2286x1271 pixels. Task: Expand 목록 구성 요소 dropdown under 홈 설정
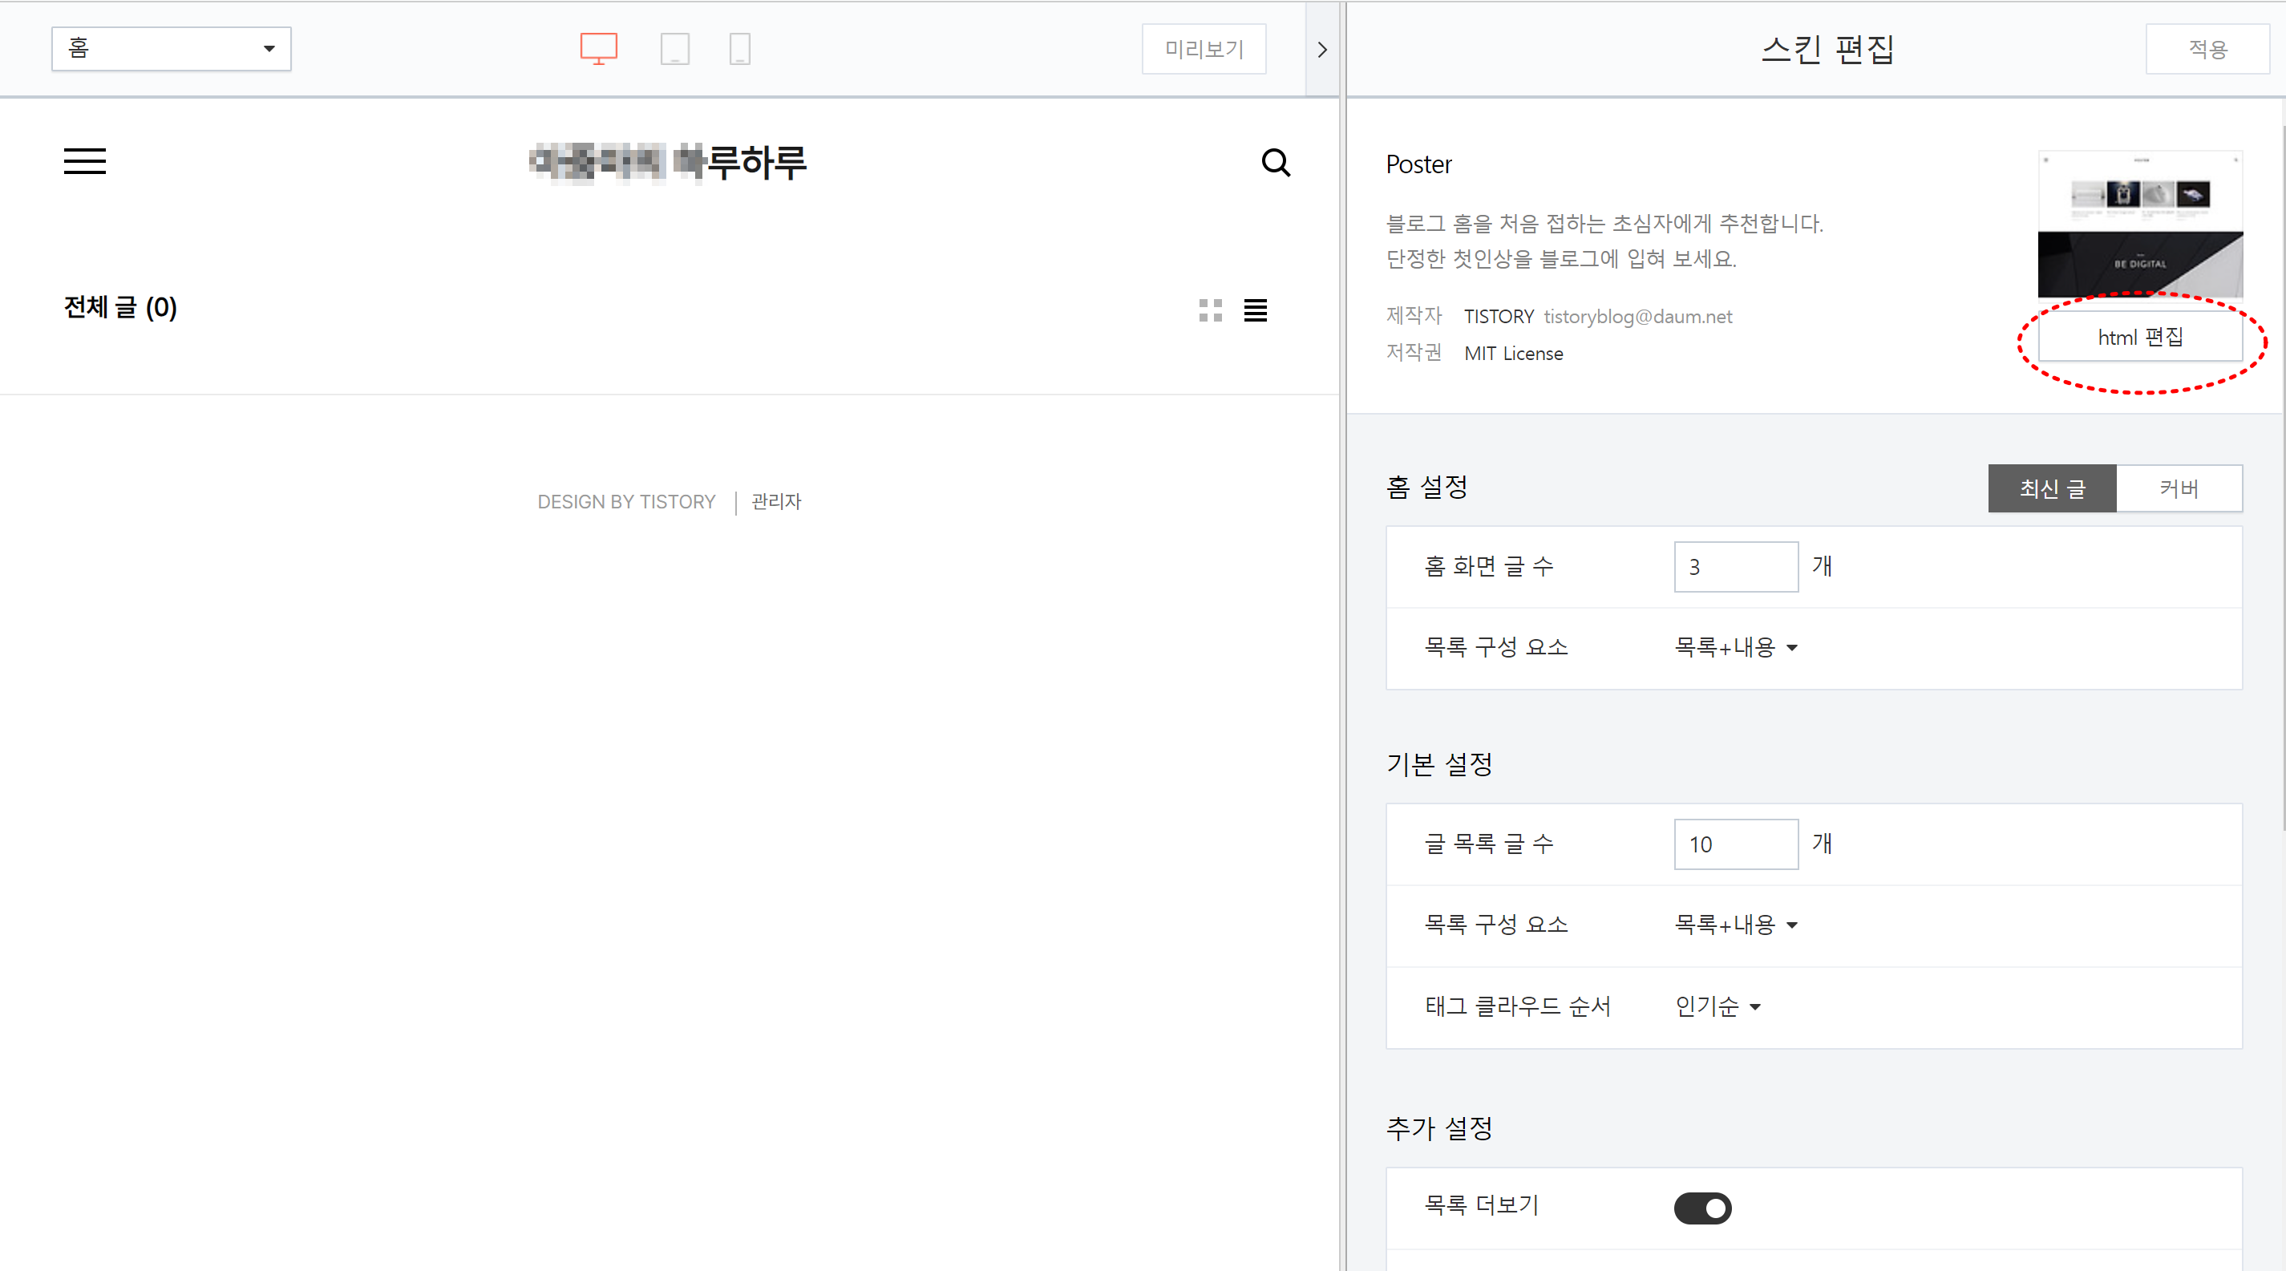(x=1735, y=647)
